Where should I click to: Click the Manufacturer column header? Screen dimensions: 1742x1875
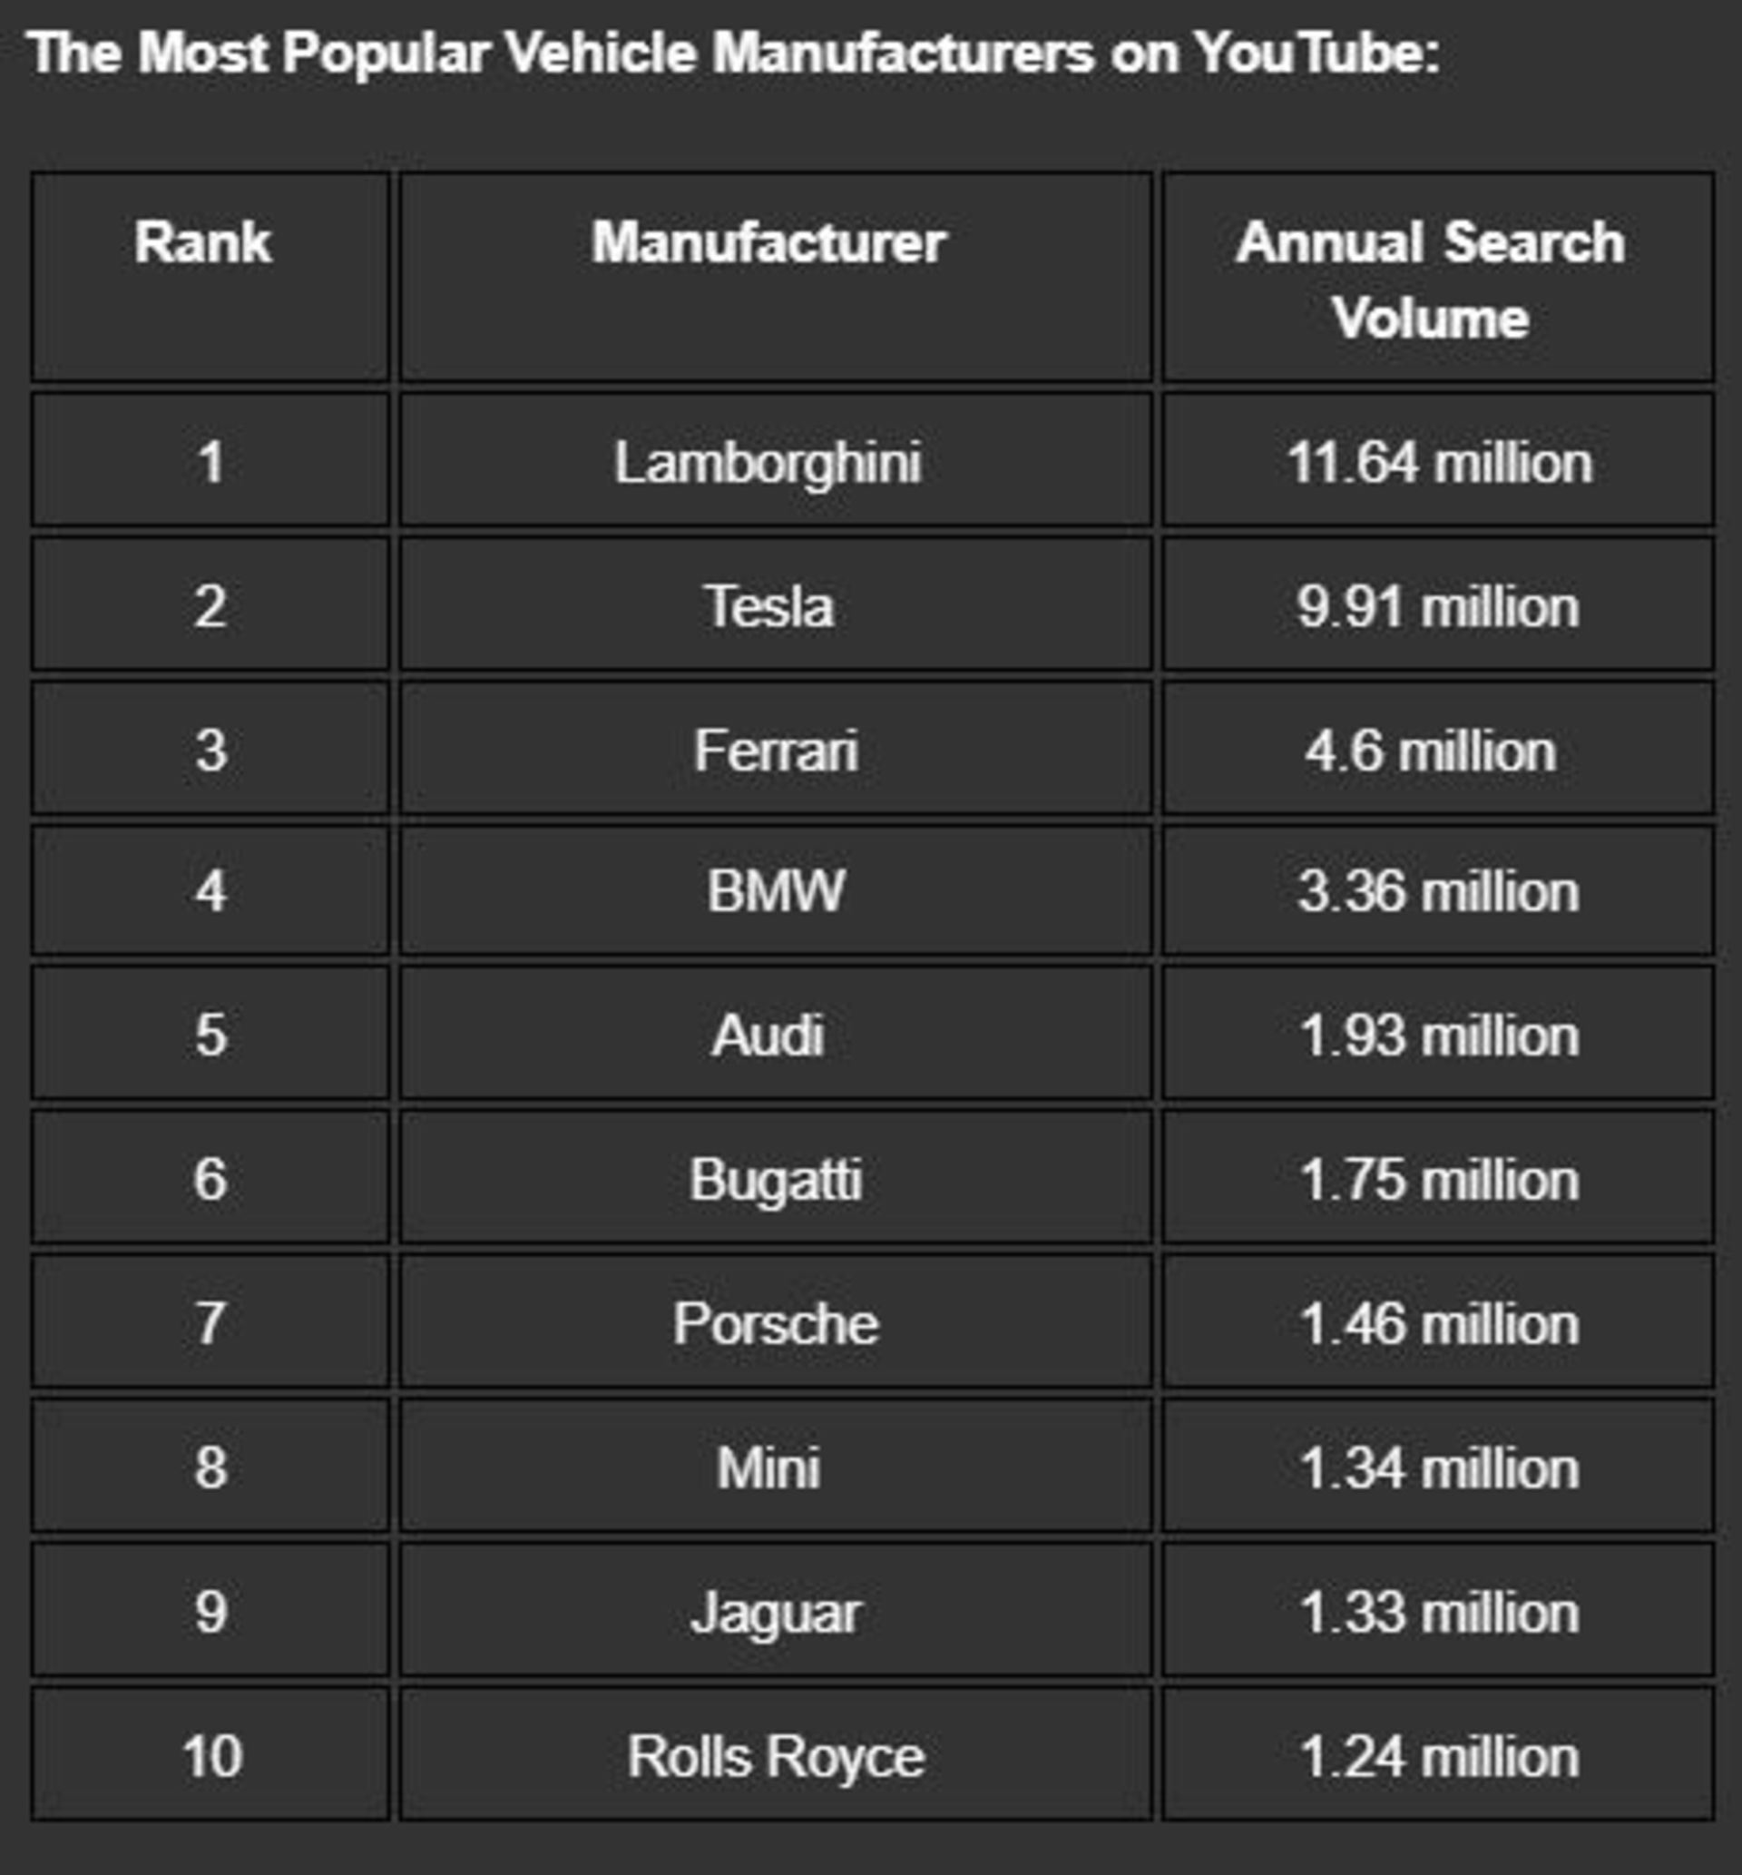(768, 243)
